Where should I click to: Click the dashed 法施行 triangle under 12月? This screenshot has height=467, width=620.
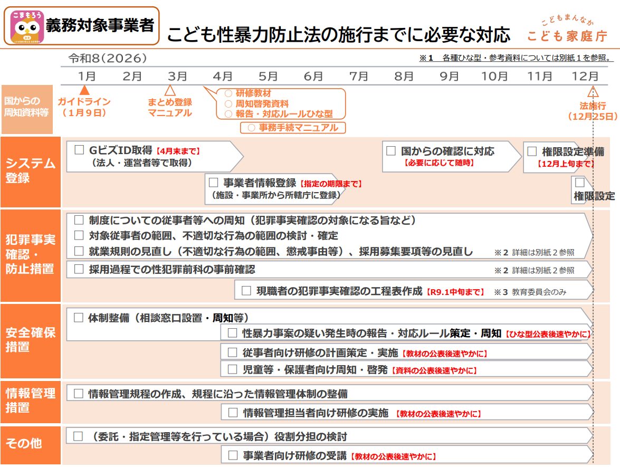593,90
